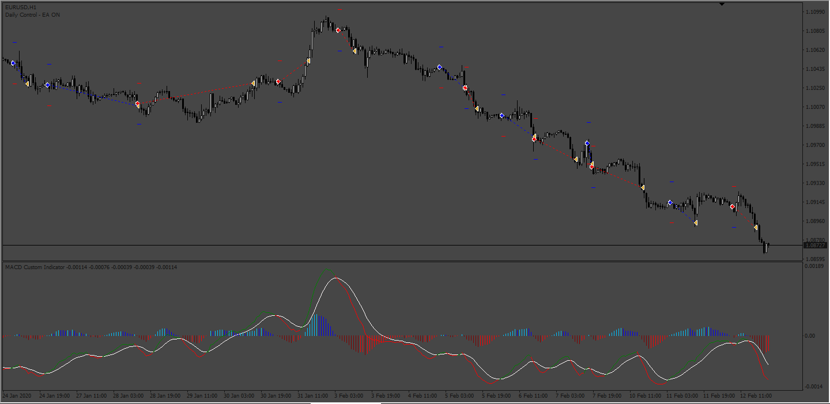
Task: Click the 1.10620 price scale label
Action: 815,50
